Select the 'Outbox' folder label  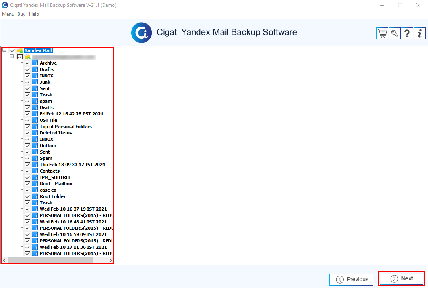48,146
